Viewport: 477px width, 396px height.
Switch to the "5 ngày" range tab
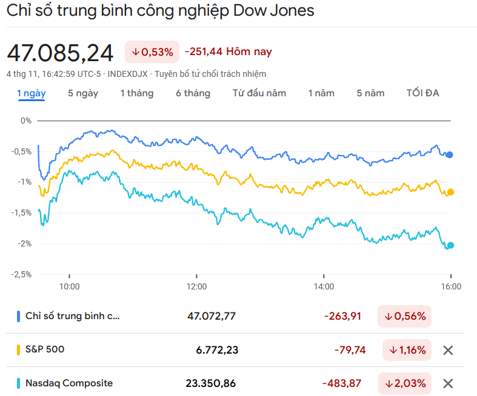click(x=83, y=93)
